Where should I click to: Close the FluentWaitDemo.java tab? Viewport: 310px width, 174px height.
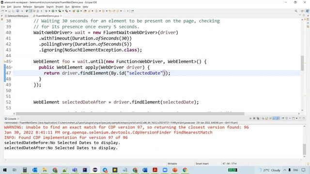(61, 16)
